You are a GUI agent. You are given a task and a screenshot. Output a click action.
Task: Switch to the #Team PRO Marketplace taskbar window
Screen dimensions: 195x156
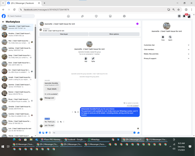(x=51, y=140)
